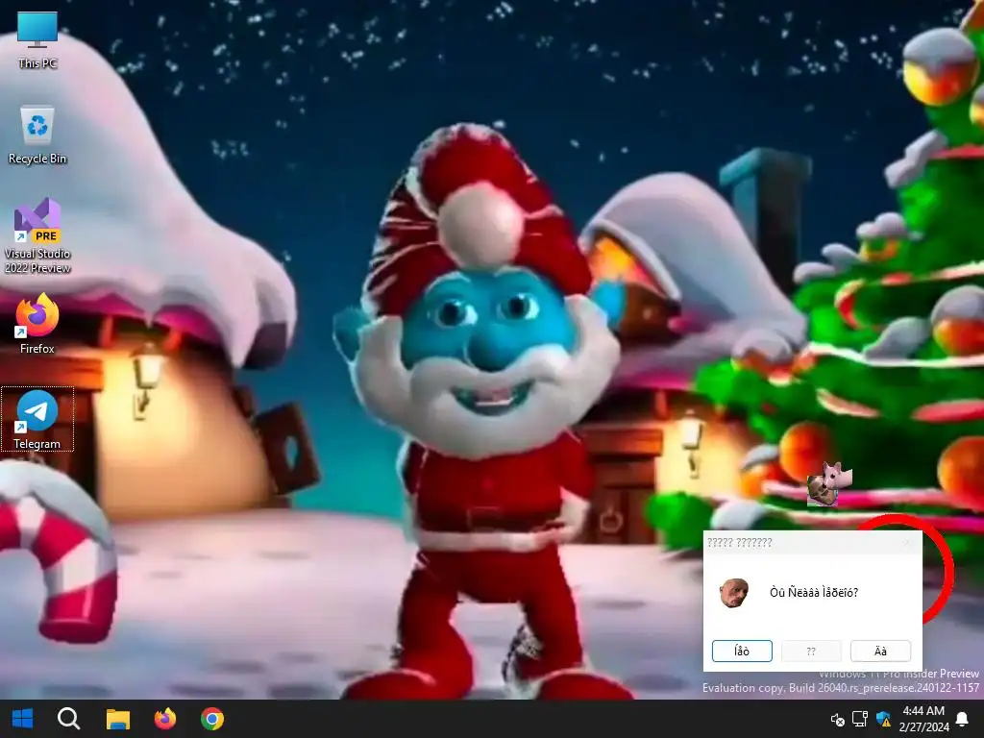This screenshot has width=984, height=738.
Task: Close the message dialog window
Action: point(907,542)
